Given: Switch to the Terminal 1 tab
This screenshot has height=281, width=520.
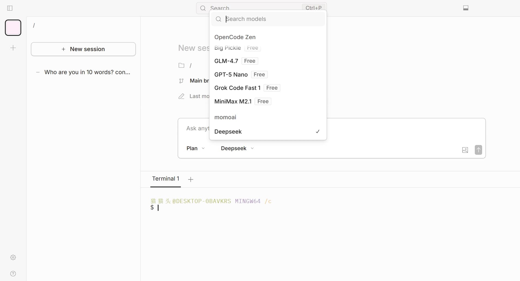Looking at the screenshot, I should click(165, 179).
